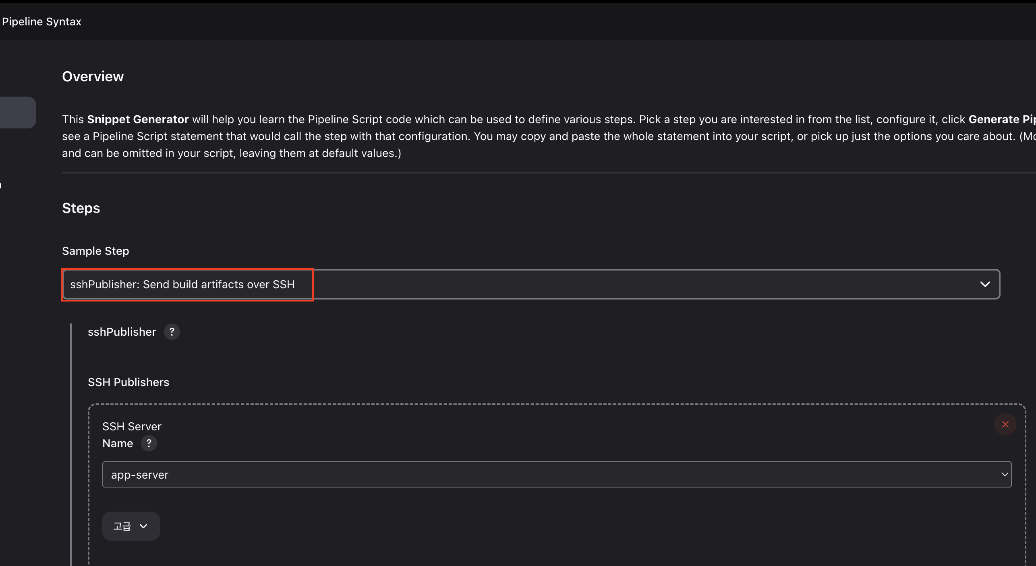Expand the 고급 advanced options
The height and width of the screenshot is (566, 1036).
pos(131,526)
